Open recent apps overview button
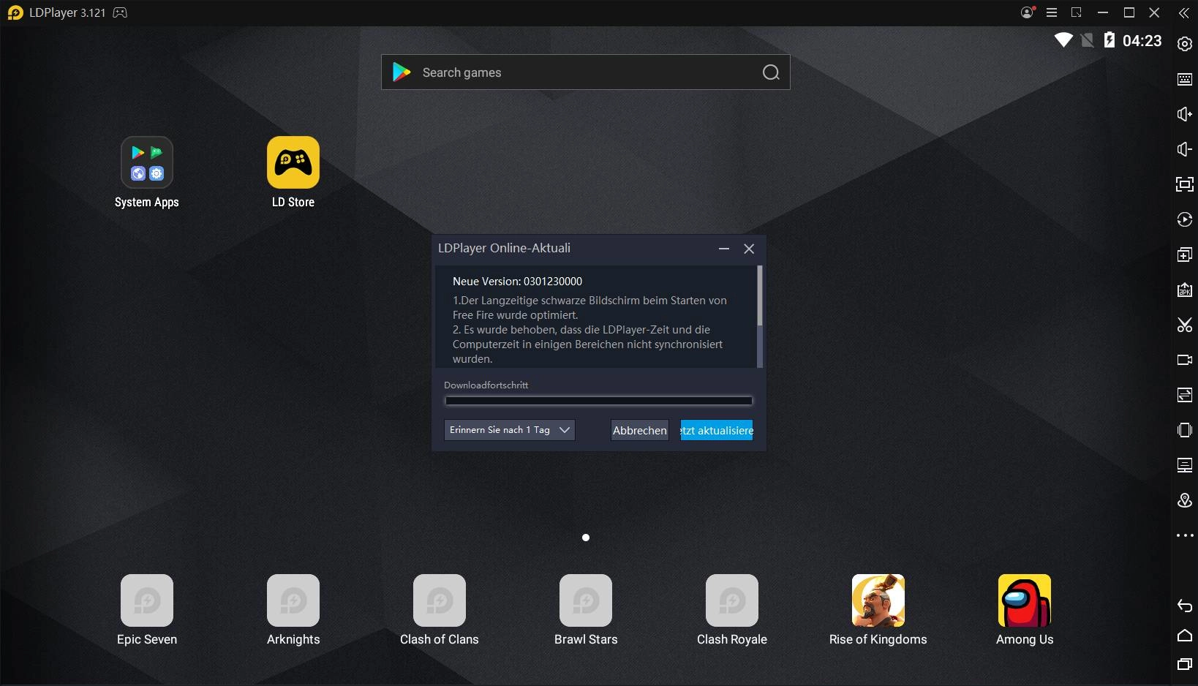Screen dimensions: 1198x686 pyautogui.click(x=1184, y=664)
